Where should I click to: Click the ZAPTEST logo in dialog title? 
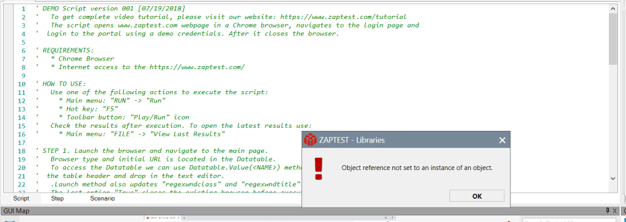[310, 140]
